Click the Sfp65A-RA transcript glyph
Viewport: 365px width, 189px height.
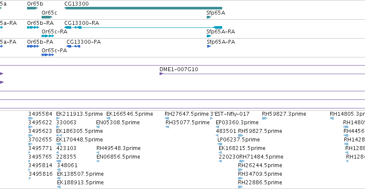pyautogui.click(x=209, y=36)
